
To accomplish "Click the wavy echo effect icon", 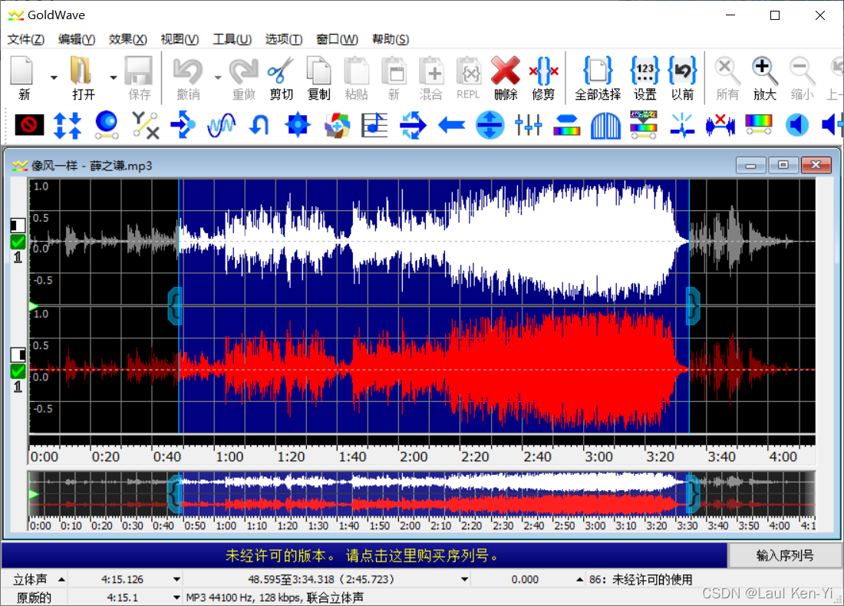I will tap(221, 125).
